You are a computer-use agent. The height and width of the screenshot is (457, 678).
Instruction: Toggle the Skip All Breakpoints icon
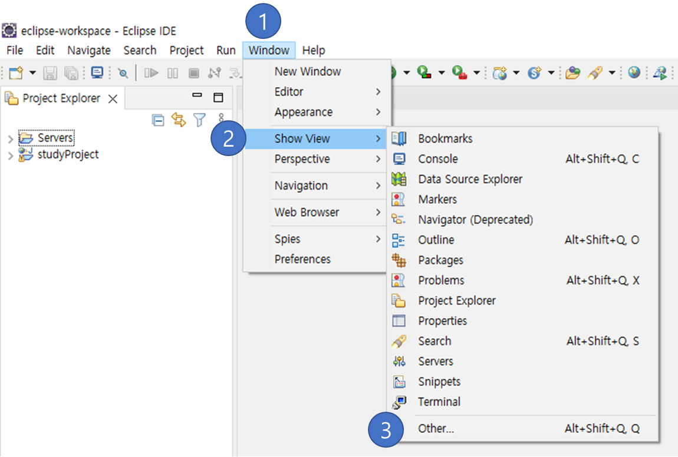click(123, 73)
